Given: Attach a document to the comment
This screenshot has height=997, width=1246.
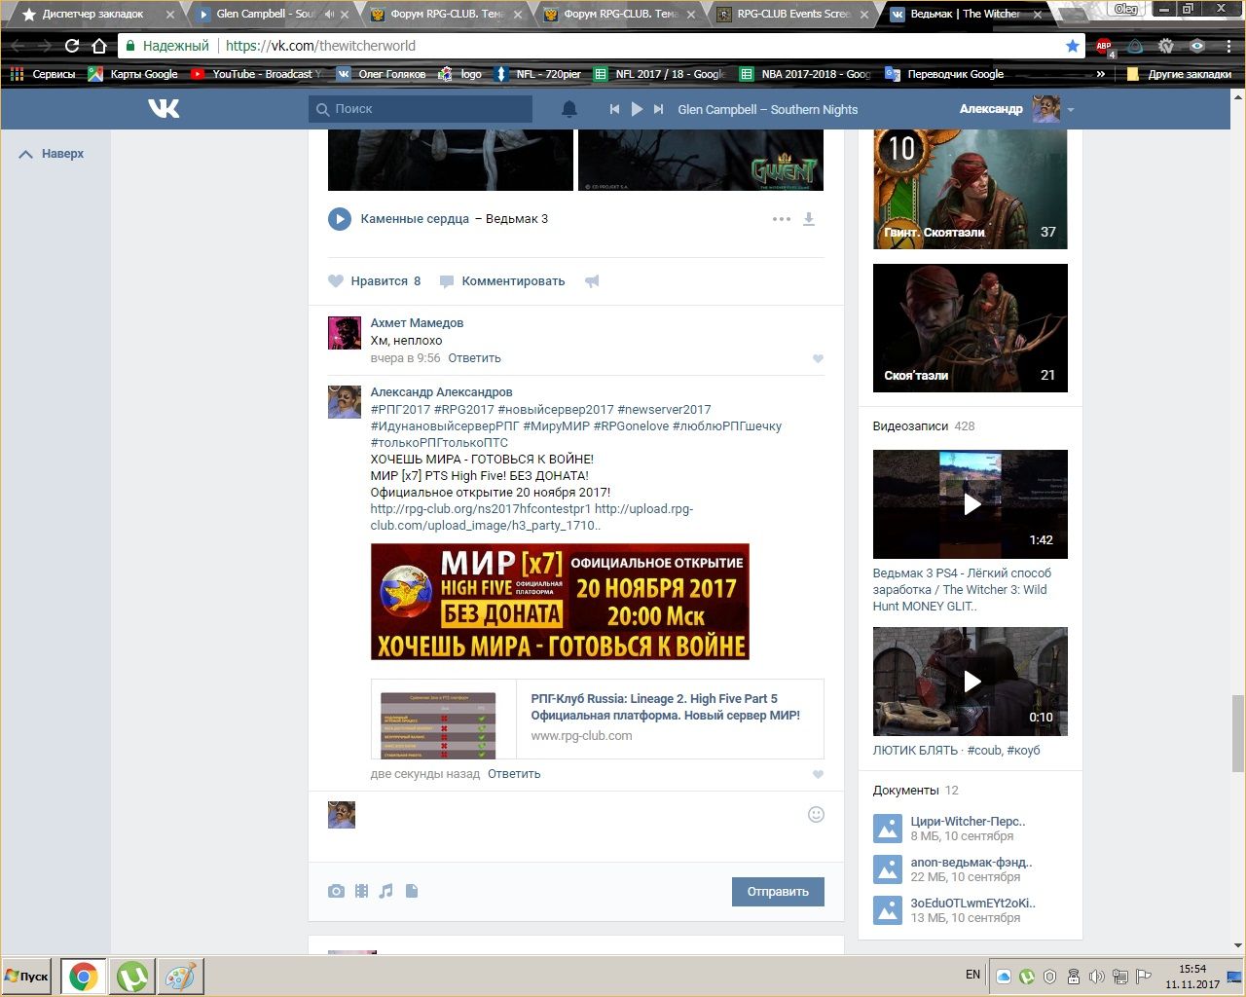Looking at the screenshot, I should [412, 891].
